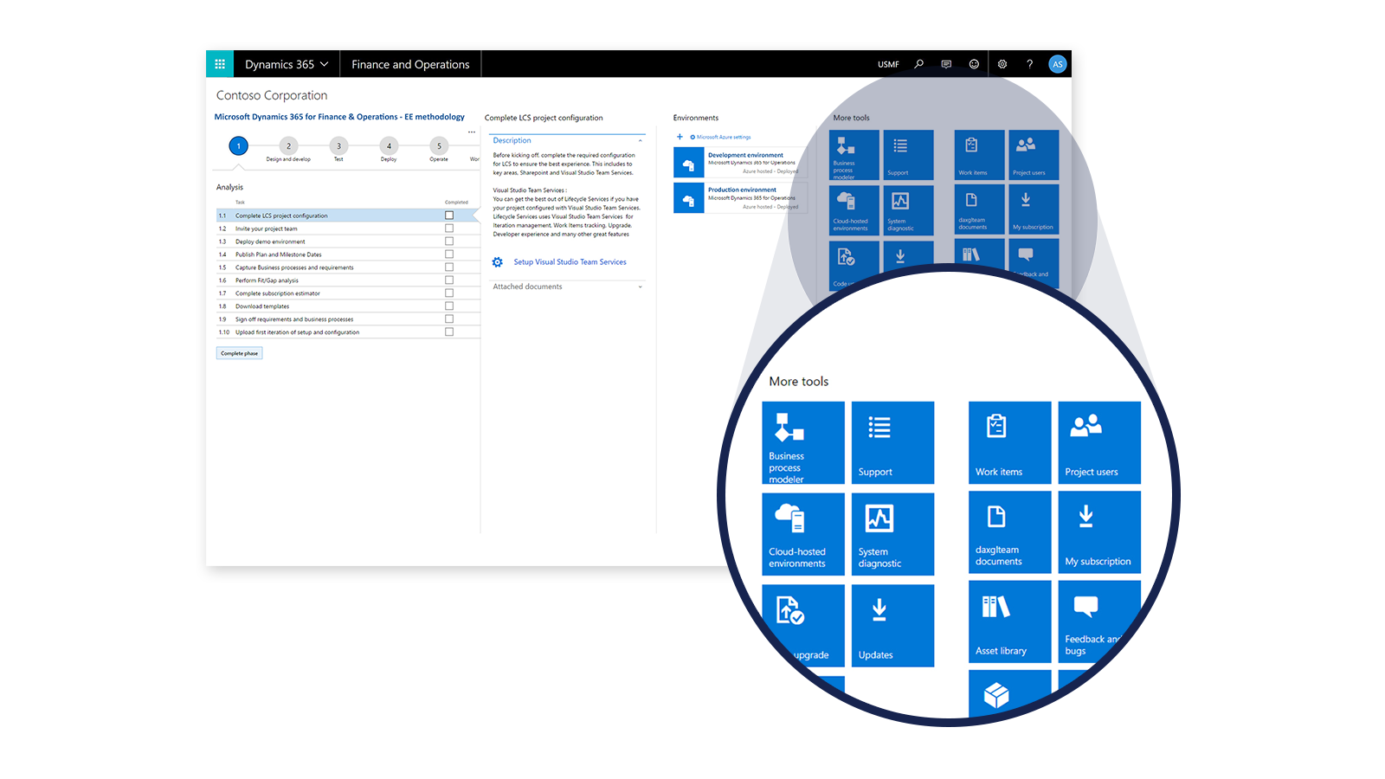Check Capture Business processes and requirements box

coord(449,267)
